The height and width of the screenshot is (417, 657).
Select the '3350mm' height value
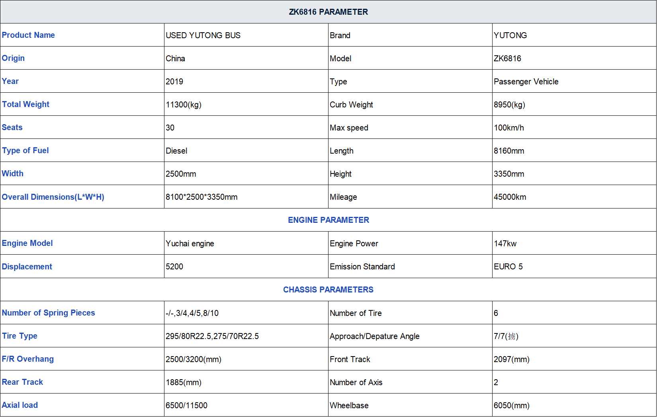(509, 174)
